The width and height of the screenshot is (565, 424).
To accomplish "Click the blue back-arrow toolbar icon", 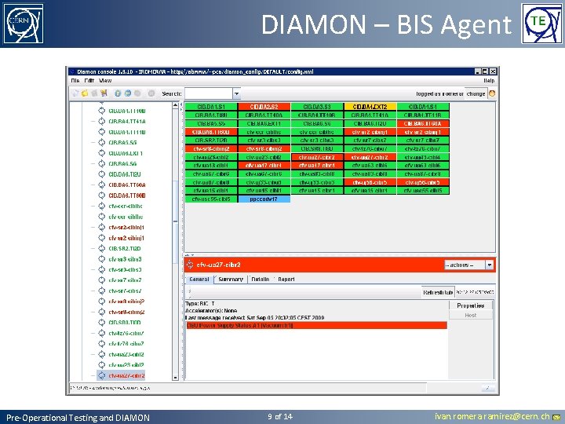I will coord(128,93).
